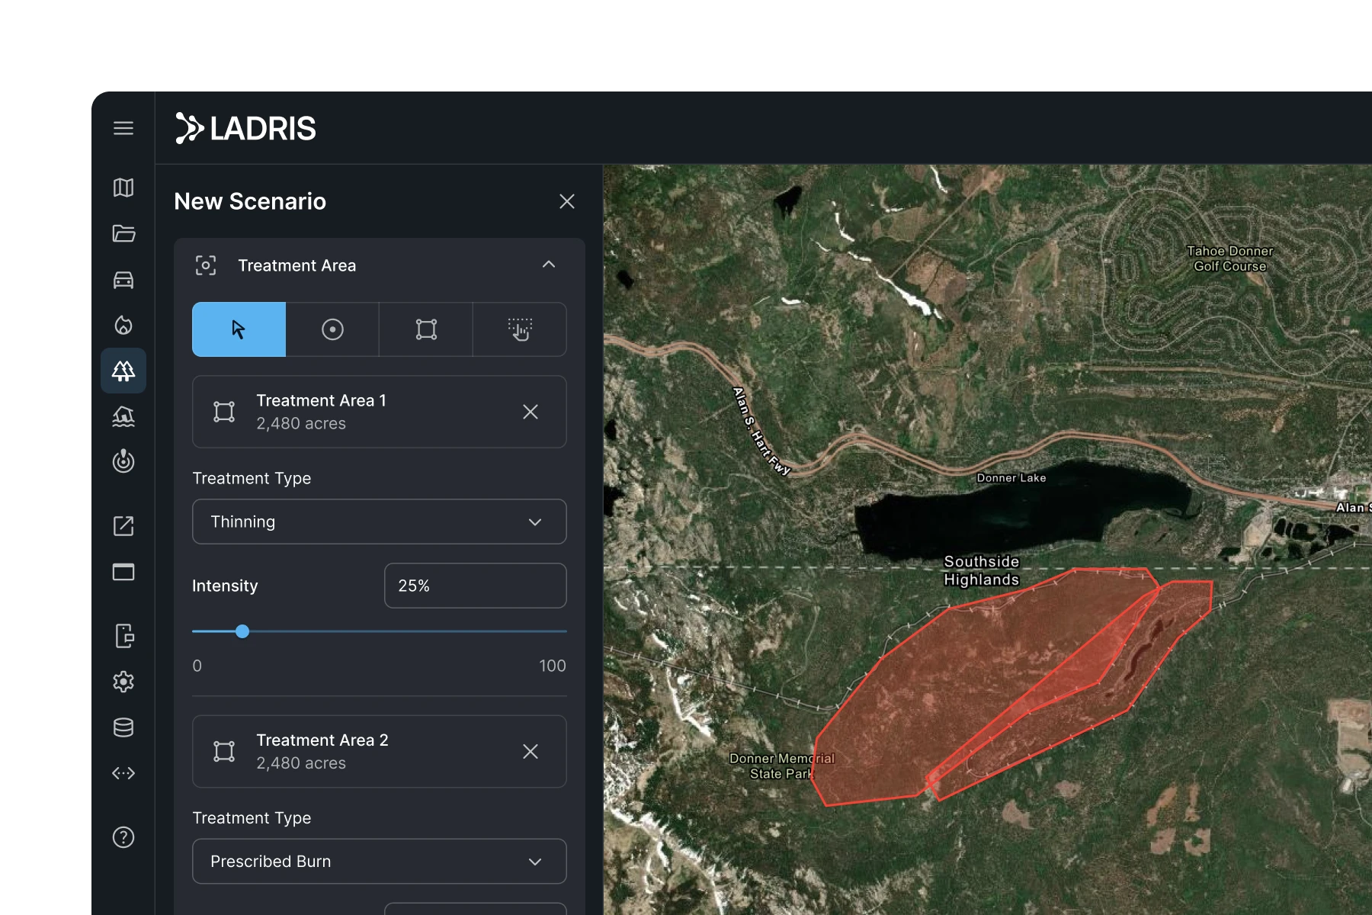The width and height of the screenshot is (1372, 915).
Task: Open the fire simulation icon in the sidebar
Action: pyautogui.click(x=123, y=325)
